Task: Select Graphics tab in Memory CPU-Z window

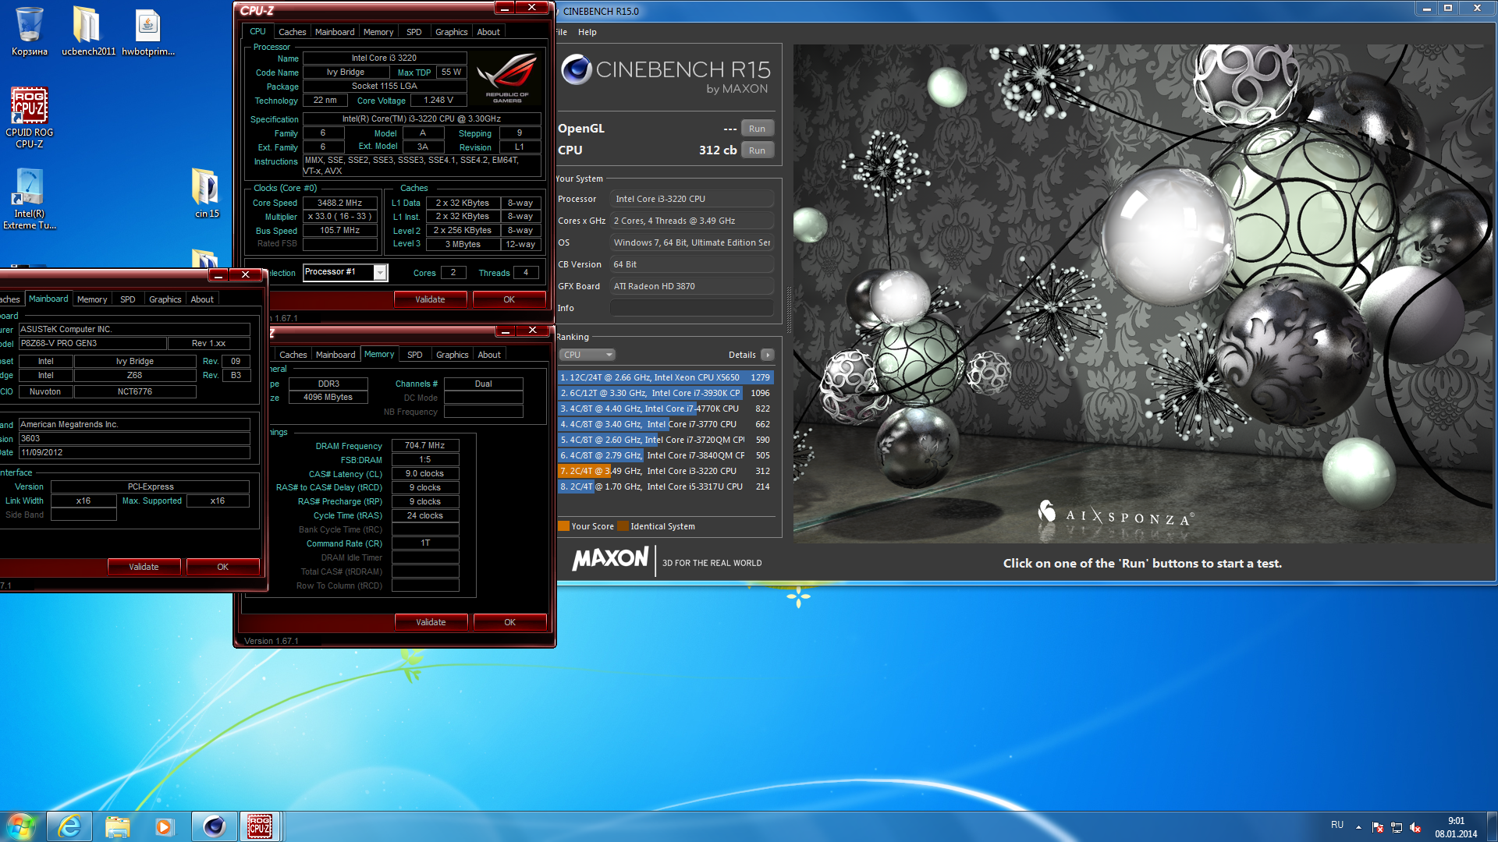Action: [x=453, y=355]
